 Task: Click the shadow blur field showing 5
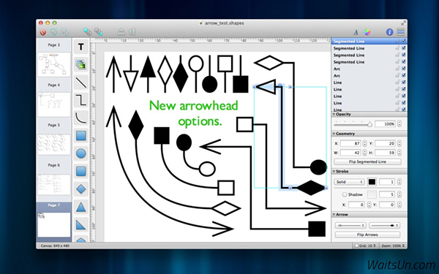pyautogui.click(x=387, y=194)
